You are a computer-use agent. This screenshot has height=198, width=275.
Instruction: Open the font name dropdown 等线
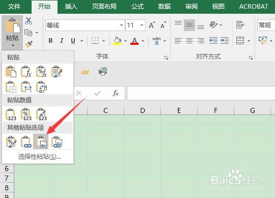pos(121,25)
